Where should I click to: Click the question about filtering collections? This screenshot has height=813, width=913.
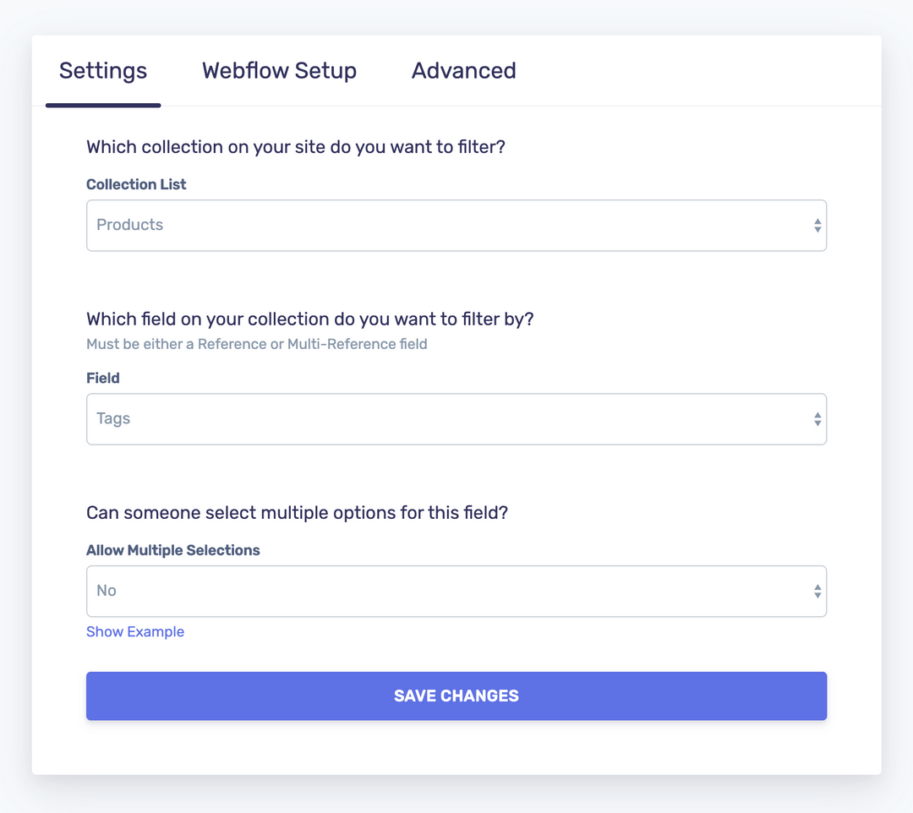click(295, 146)
